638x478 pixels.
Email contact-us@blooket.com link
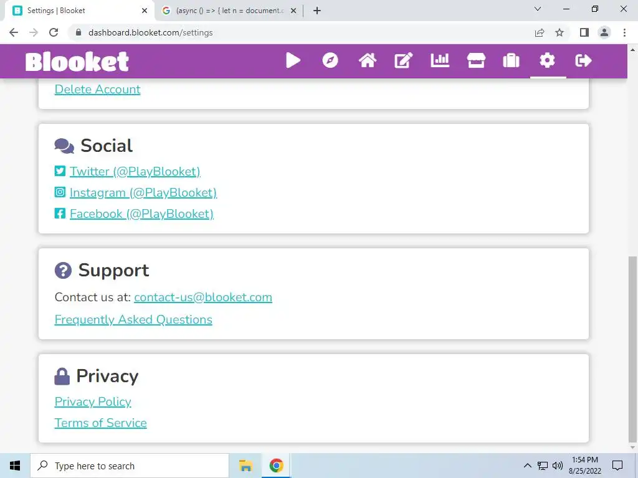pos(203,297)
